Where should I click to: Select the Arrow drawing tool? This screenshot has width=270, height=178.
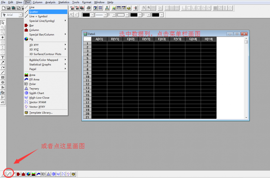tap(3, 63)
